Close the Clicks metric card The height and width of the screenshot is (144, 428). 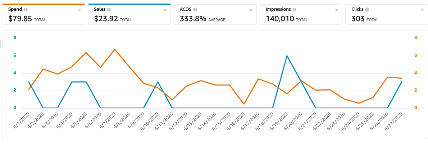tap(423, 10)
